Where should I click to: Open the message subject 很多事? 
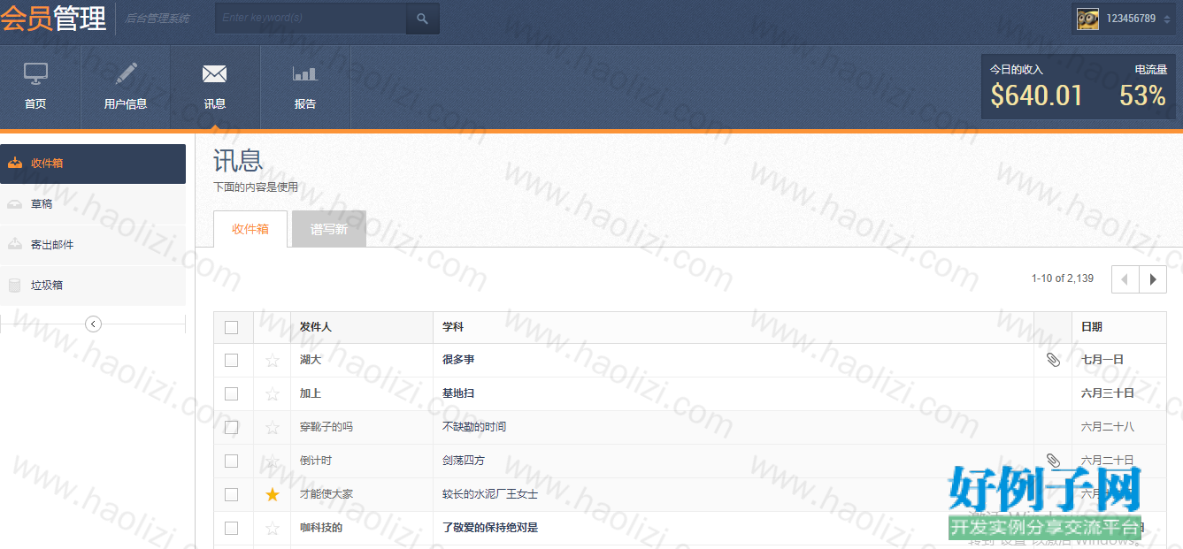[x=458, y=360]
